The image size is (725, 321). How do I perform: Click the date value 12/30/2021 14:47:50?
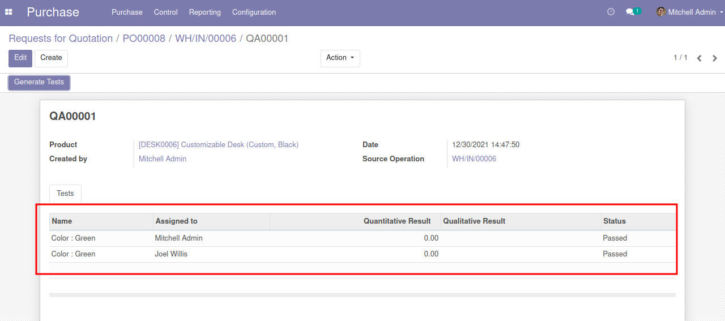(x=486, y=145)
